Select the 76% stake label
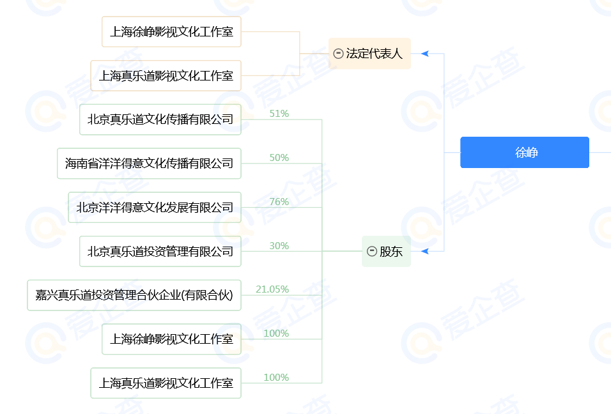This screenshot has height=414, width=611. [x=279, y=202]
